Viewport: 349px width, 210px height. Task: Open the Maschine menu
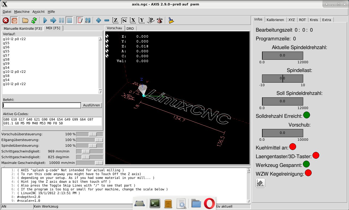pyautogui.click(x=22, y=12)
